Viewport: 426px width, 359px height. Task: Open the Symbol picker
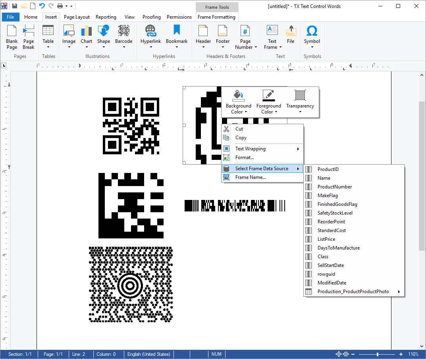(312, 37)
